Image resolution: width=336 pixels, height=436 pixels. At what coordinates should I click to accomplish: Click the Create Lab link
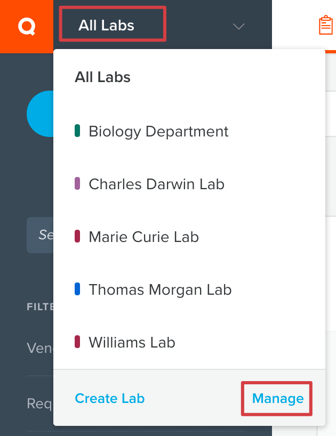coord(110,398)
